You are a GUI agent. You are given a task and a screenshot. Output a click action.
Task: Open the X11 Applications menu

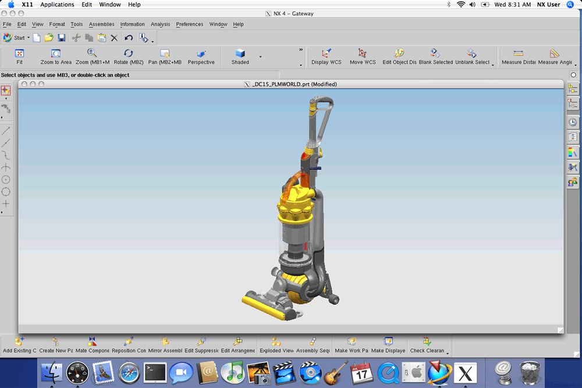(57, 5)
